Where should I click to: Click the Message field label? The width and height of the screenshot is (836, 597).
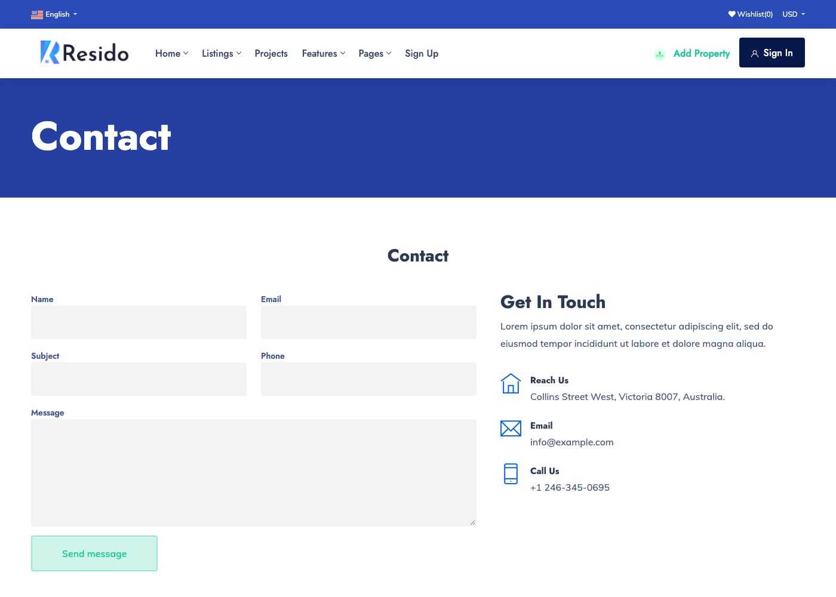48,413
